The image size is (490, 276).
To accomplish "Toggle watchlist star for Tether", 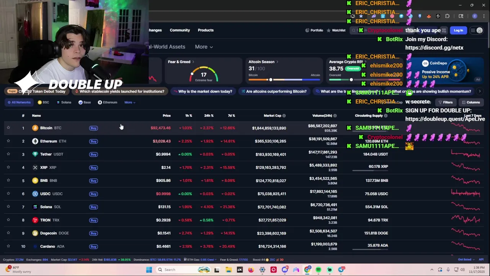I will pyautogui.click(x=8, y=154).
